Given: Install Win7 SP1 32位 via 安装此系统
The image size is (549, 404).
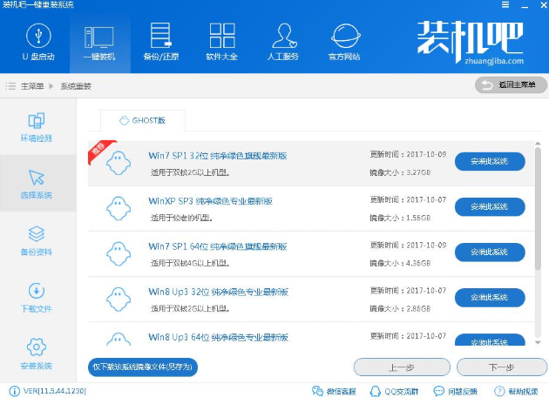Looking at the screenshot, I should (x=490, y=161).
